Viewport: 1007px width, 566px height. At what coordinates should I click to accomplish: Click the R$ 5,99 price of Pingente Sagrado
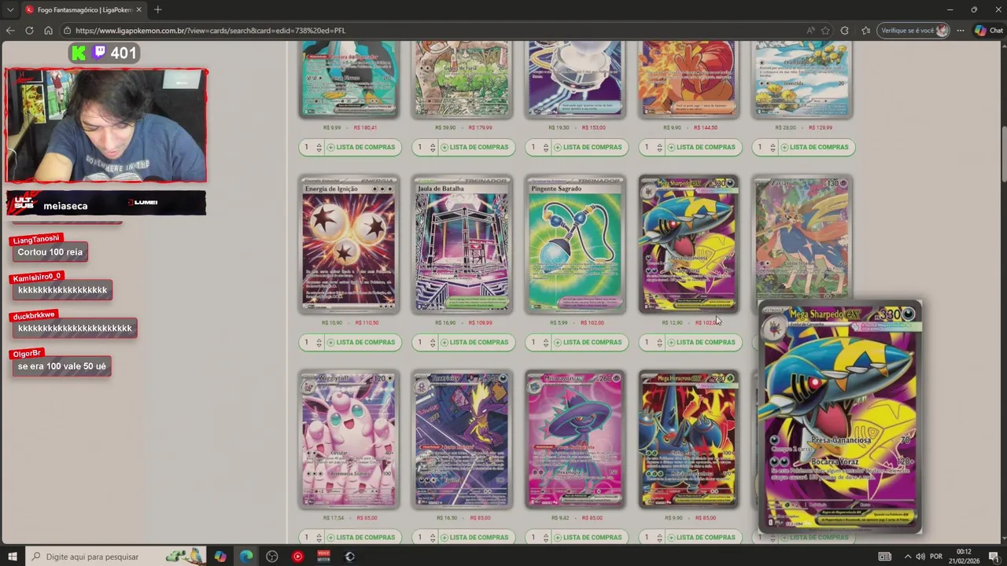[559, 323]
